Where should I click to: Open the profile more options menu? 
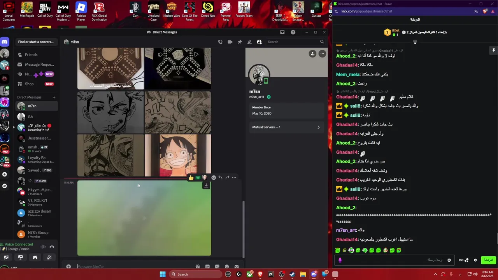click(322, 54)
